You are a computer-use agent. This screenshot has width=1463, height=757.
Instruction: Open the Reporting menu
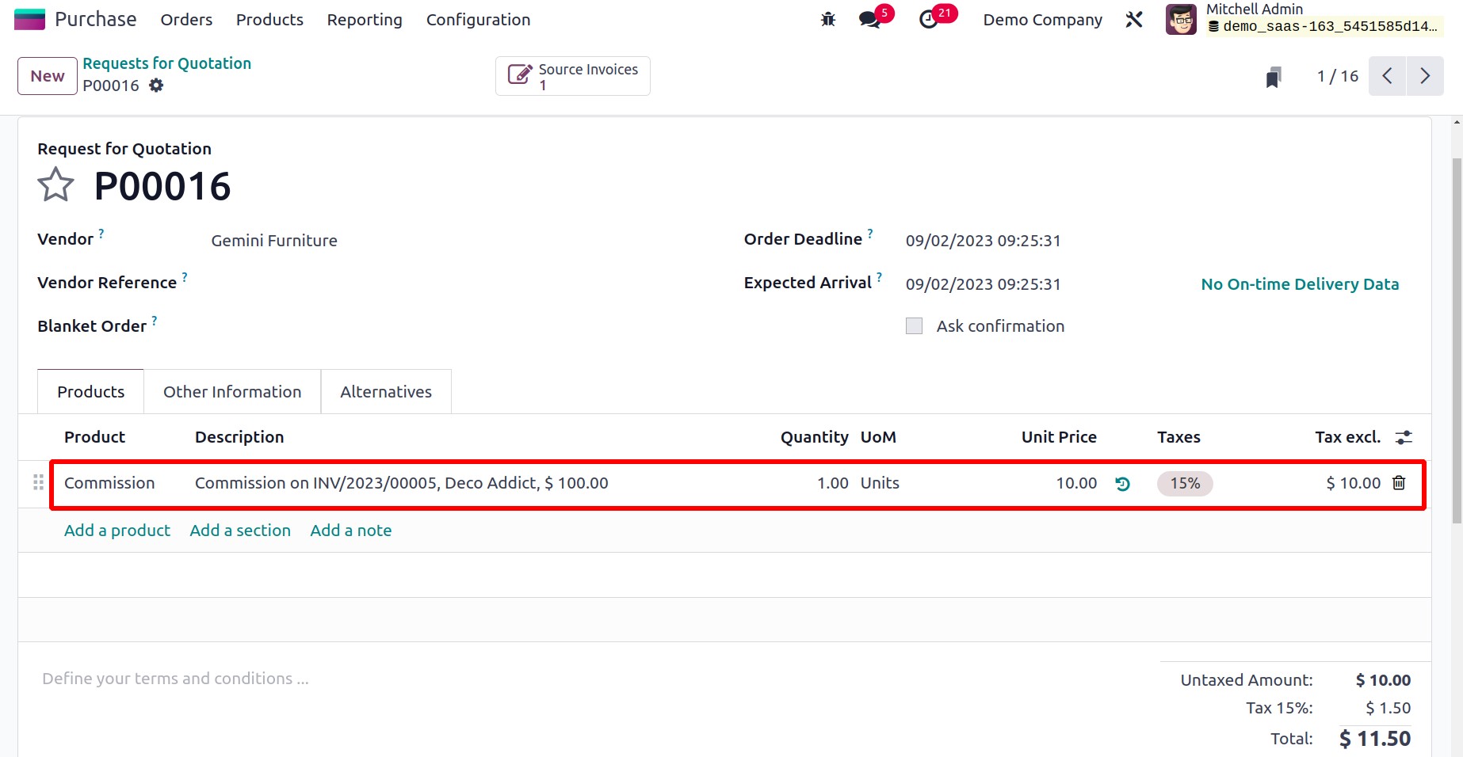click(365, 20)
